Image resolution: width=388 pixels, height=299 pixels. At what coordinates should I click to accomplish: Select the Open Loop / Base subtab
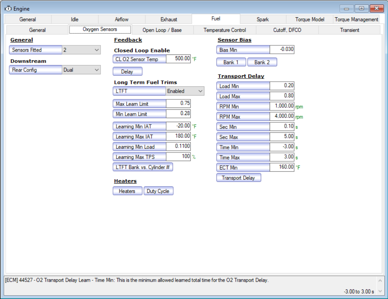tap(162, 30)
